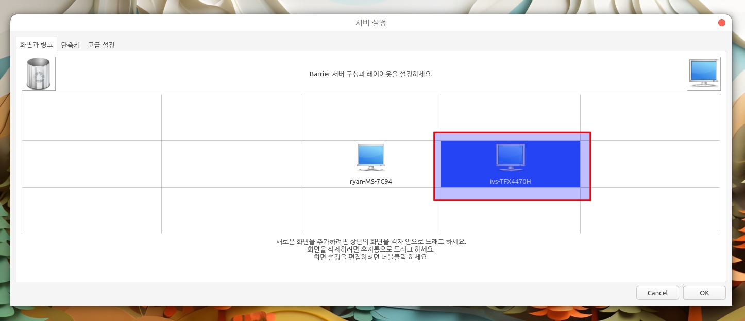
Task: Confirm with the OK button
Action: click(x=704, y=293)
